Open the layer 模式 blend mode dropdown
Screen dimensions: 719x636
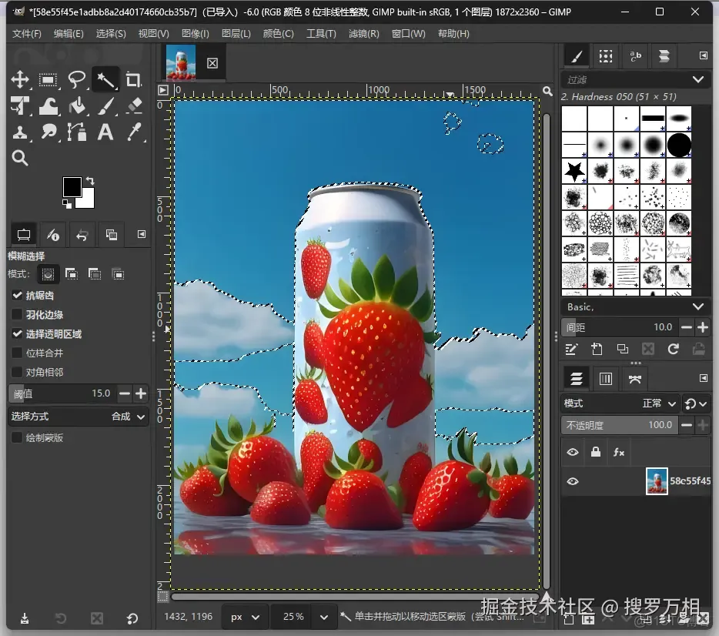pyautogui.click(x=620, y=403)
